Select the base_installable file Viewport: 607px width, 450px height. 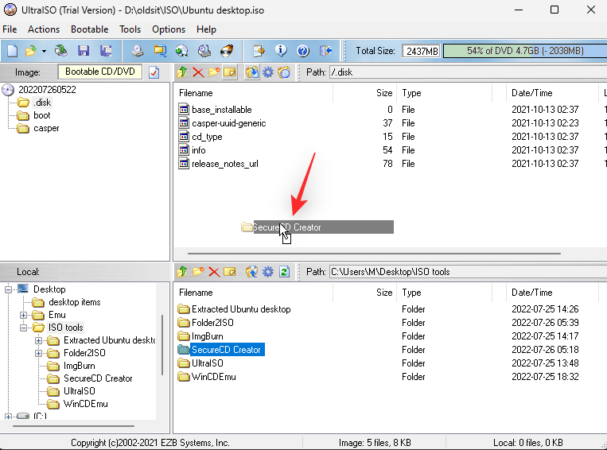click(222, 110)
